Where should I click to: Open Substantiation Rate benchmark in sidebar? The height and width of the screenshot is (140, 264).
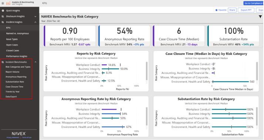[x=15, y=82]
